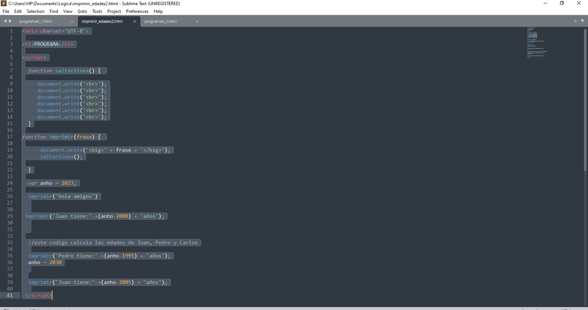The image size is (588, 310).
Task: Click line number 1 in the gutter
Action: coord(11,31)
